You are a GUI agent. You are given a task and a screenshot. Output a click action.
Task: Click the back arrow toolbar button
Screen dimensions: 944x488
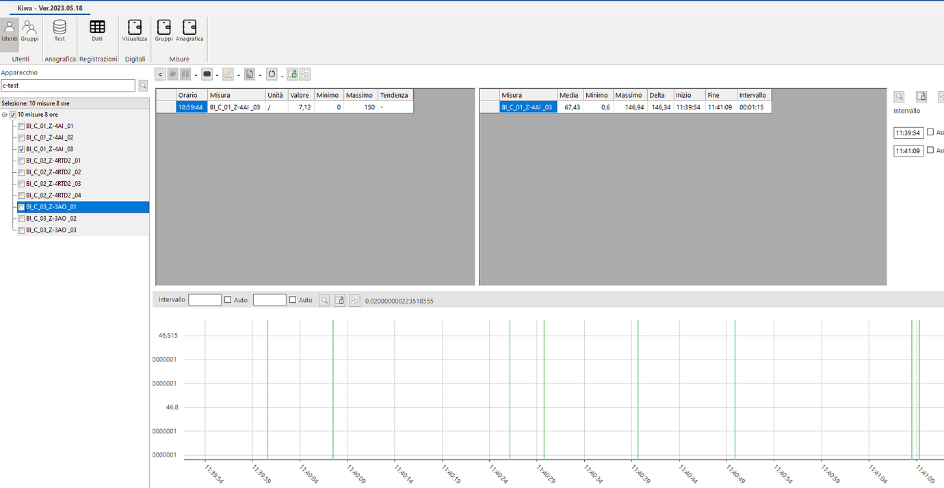click(160, 74)
